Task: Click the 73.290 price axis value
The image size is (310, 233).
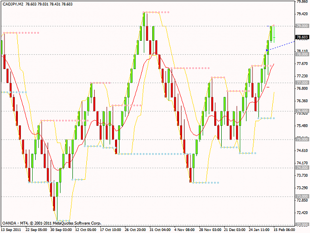Action: 302,188
